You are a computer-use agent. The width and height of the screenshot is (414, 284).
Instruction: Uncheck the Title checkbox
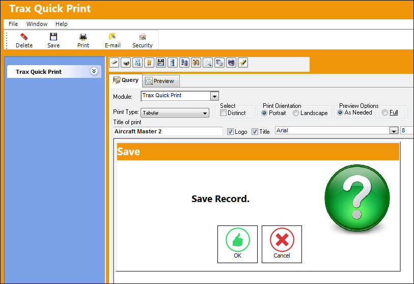[255, 131]
